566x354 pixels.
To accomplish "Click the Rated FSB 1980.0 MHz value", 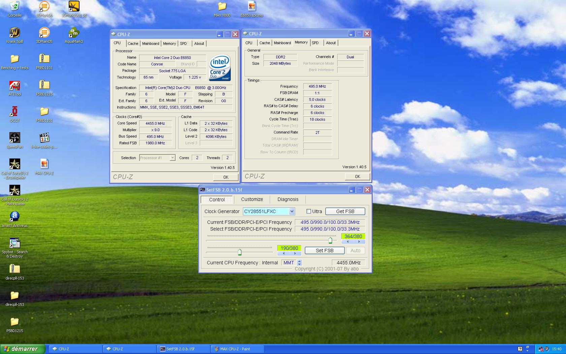I will (x=155, y=143).
